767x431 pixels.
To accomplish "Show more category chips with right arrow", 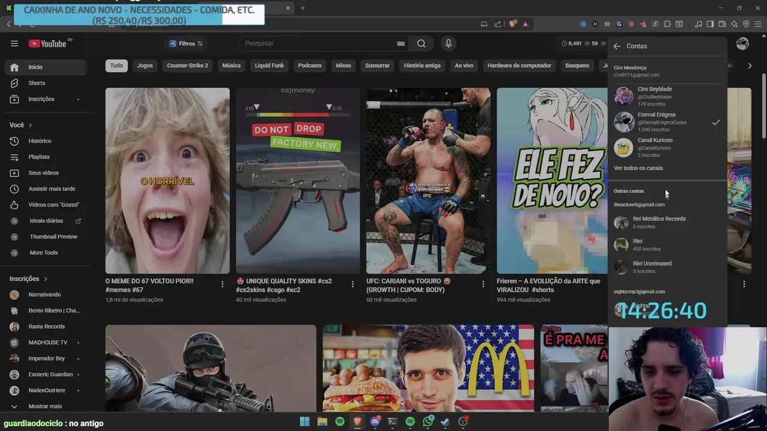I will [x=750, y=66].
